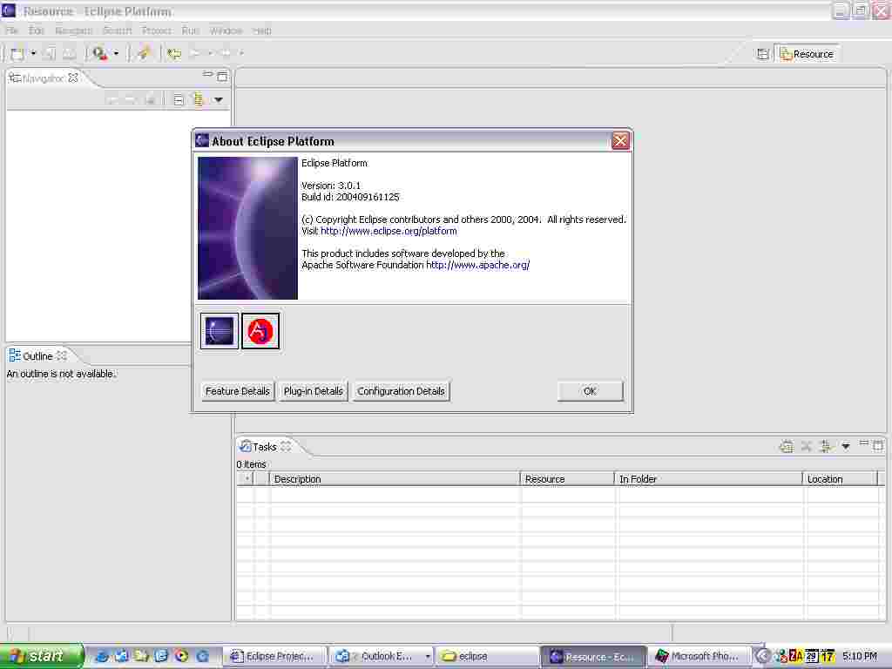Switch to the Navigator tab
The image size is (892, 669).
(43, 78)
